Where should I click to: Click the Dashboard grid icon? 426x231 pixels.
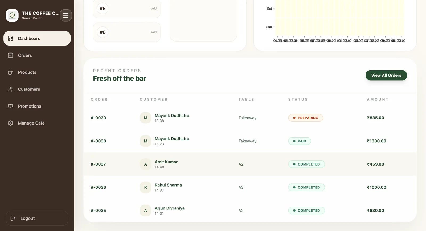pos(10,38)
